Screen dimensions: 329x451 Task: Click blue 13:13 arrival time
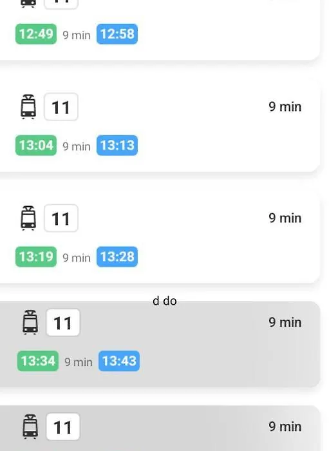point(117,145)
